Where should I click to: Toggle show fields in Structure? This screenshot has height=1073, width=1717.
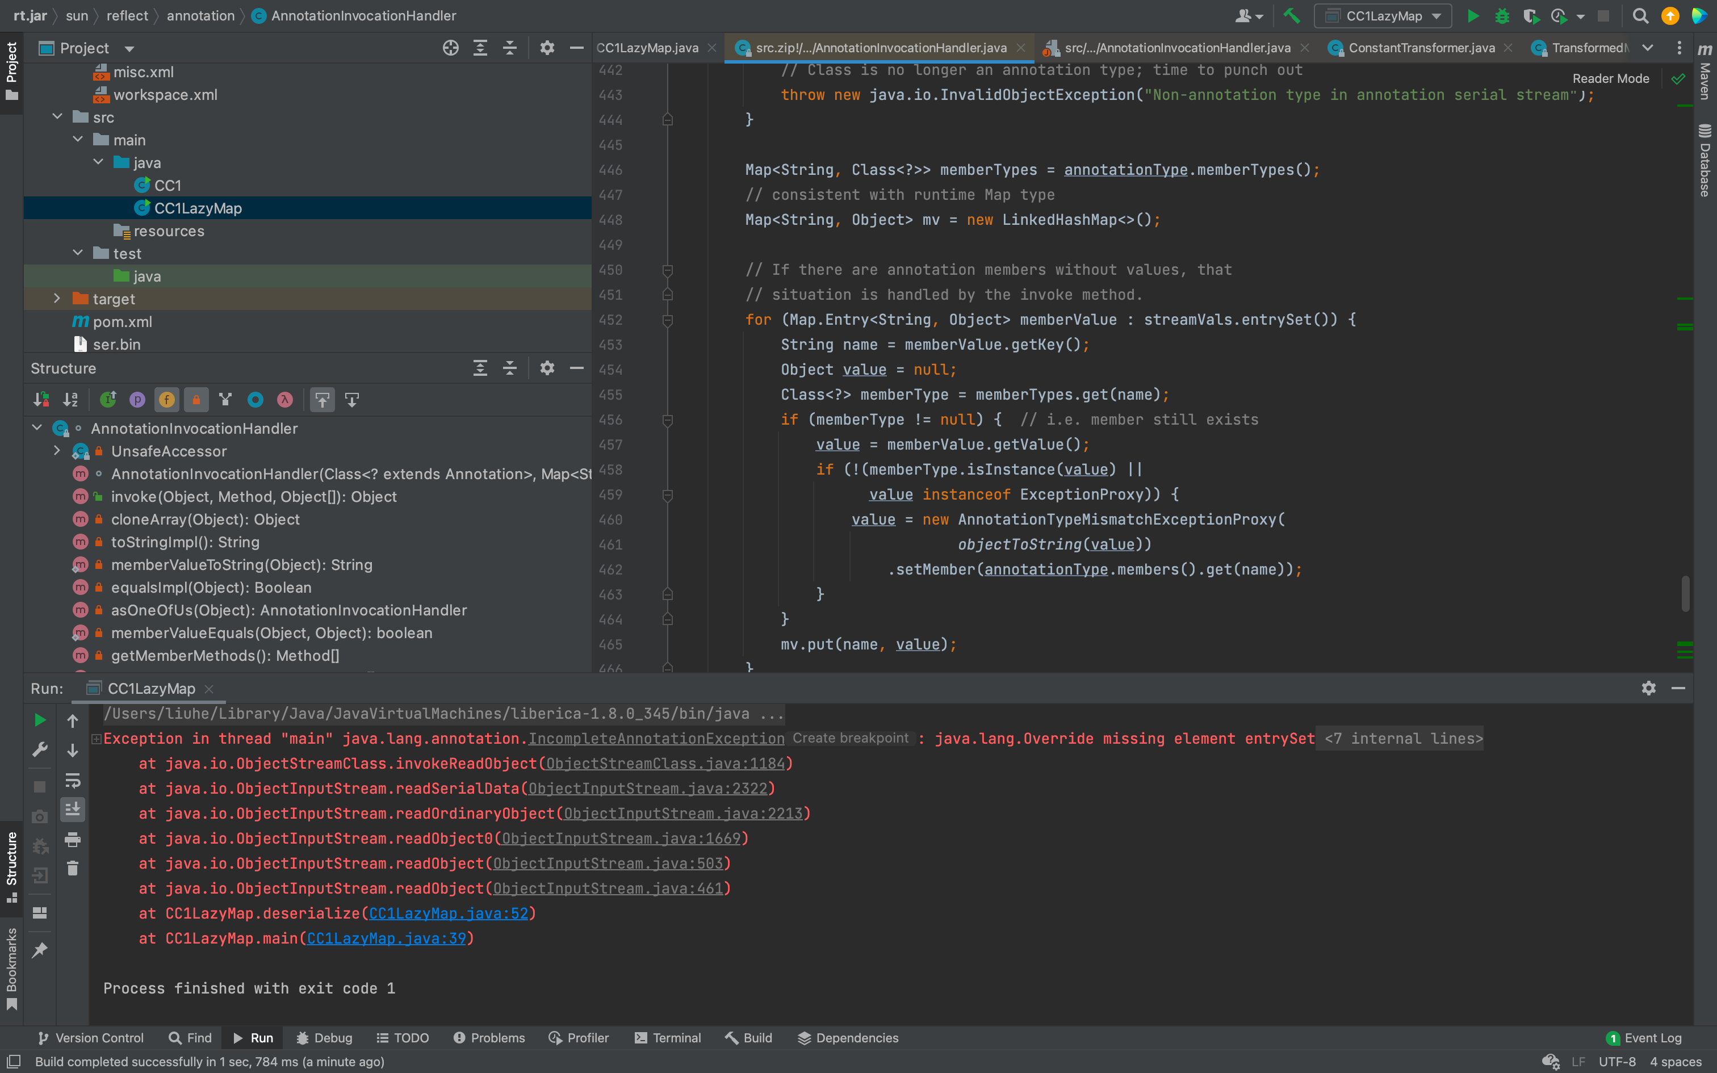click(167, 400)
